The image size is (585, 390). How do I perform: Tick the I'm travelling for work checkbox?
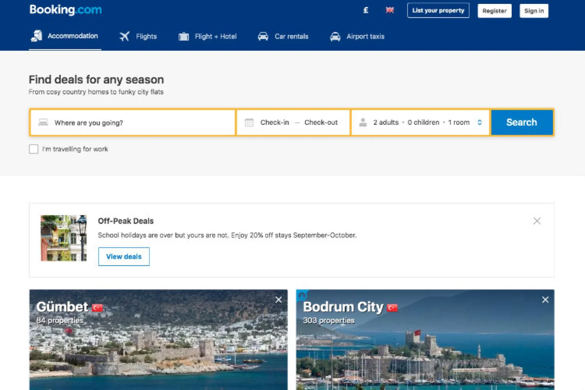point(34,149)
